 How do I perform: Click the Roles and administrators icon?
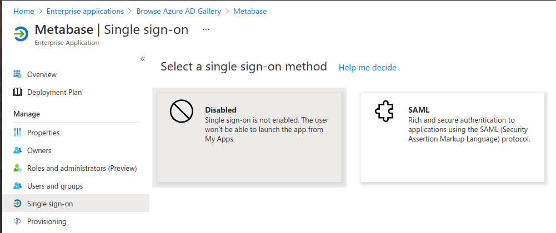tap(17, 168)
